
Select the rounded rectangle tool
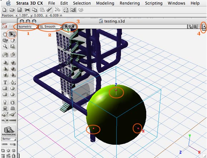pos(5,94)
